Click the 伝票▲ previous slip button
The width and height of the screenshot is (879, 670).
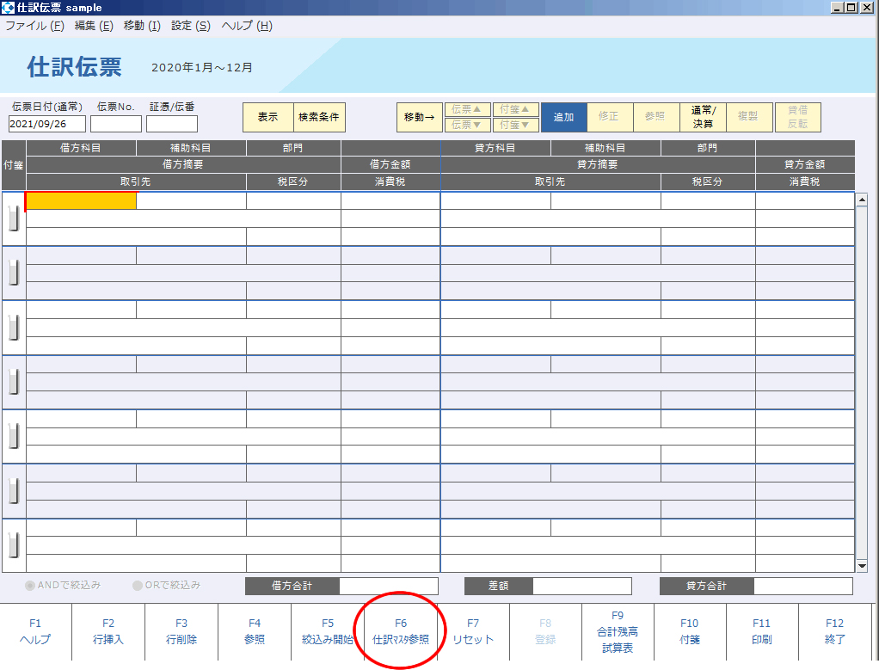coord(468,109)
